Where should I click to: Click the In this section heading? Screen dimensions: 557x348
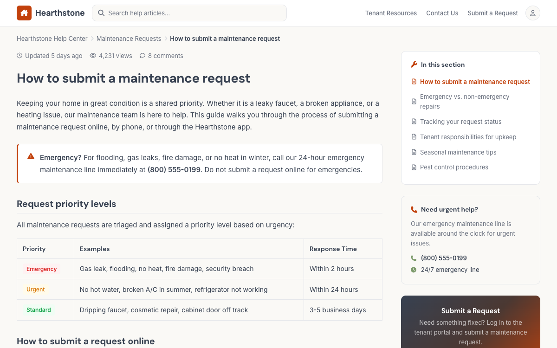coord(443,64)
